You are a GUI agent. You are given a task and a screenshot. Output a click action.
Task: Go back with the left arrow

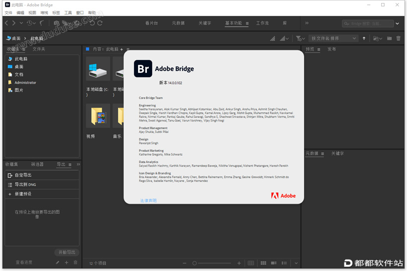[7, 23]
